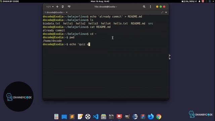This screenshot has height=121, width=215.
Task: Click 'biodata.txt' in the ls output
Action: pos(51,24)
